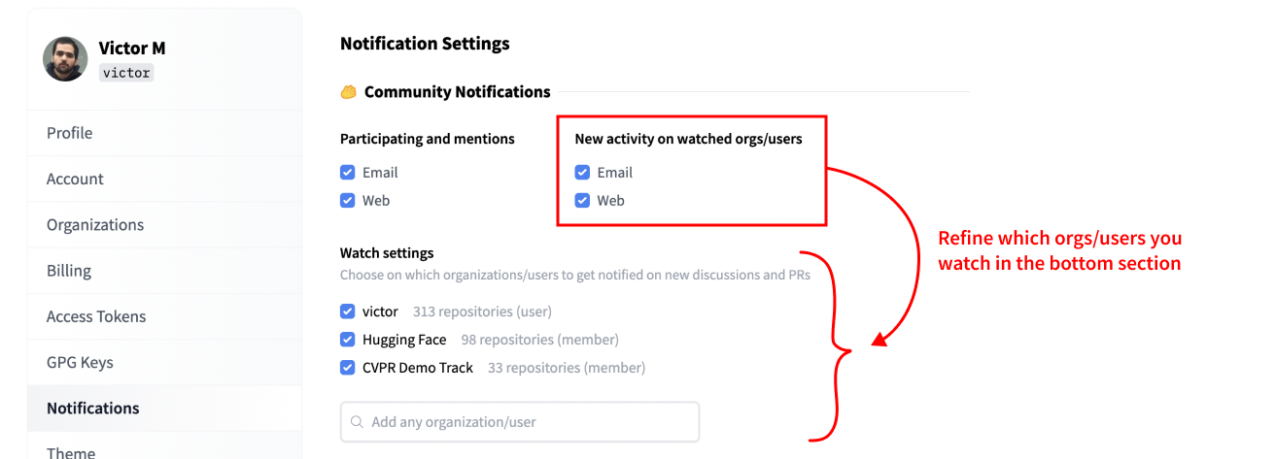Click the victor username tag
1276x459 pixels.
(126, 73)
